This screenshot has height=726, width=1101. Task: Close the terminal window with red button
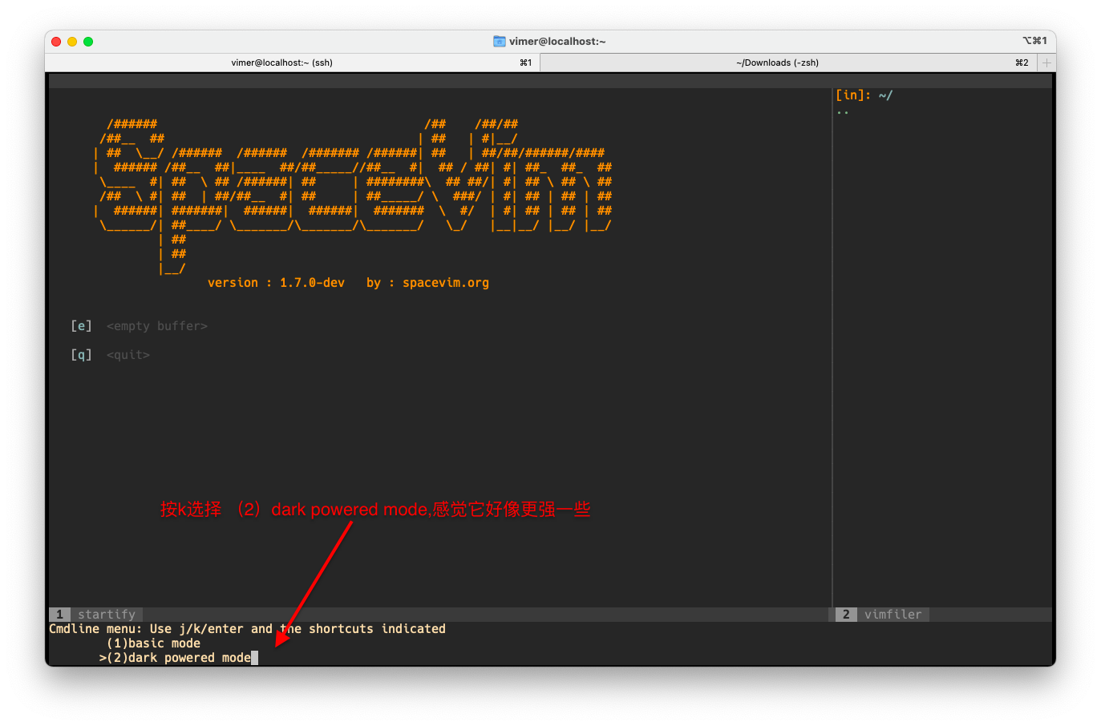(56, 42)
